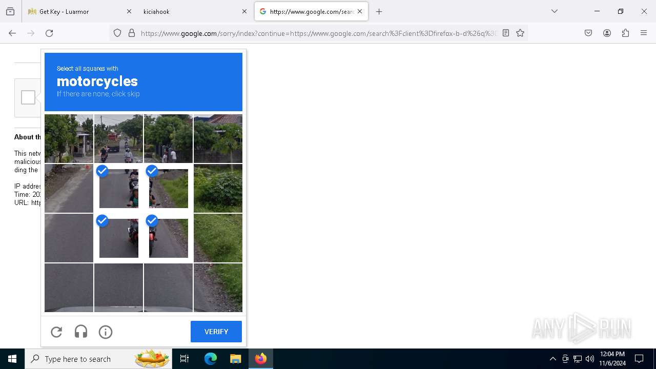Image resolution: width=656 pixels, height=369 pixels.
Task: Deselect checked tile with red motorcycle front
Action: click(x=119, y=238)
